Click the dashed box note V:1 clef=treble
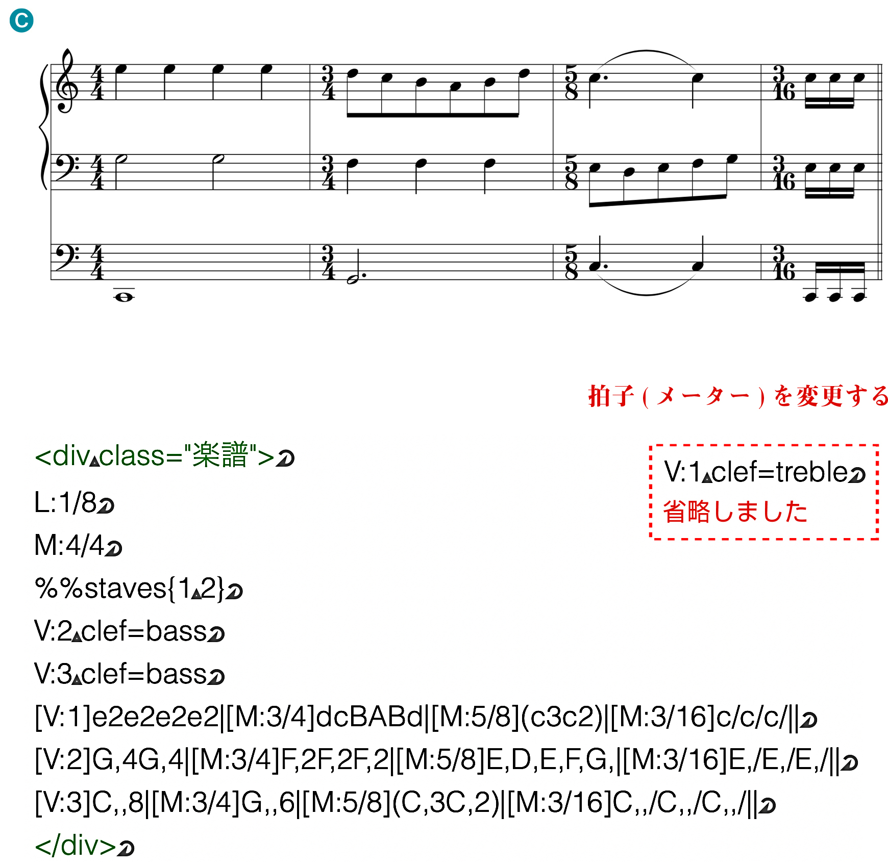Viewport: 888px width, 867px height. [x=764, y=492]
